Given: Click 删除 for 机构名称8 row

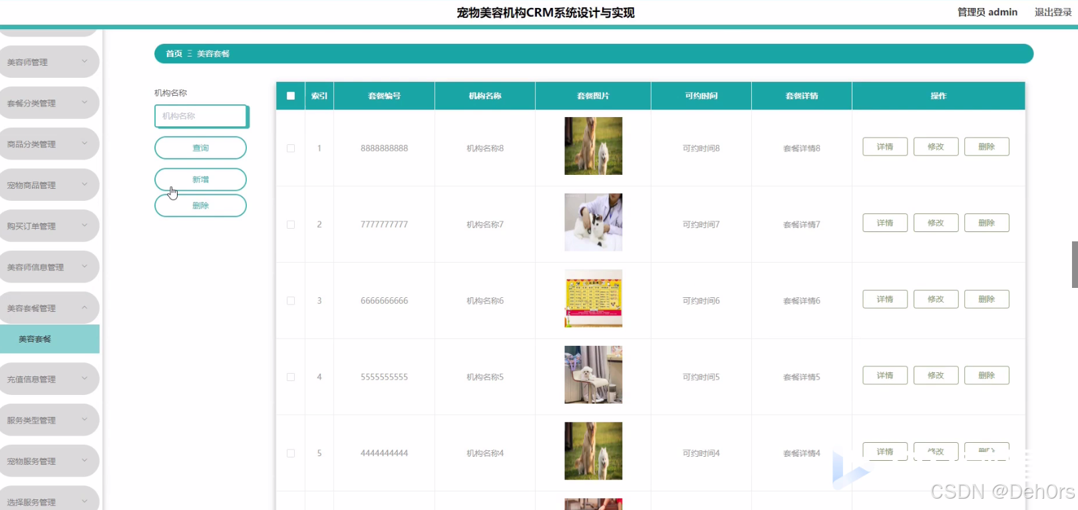Looking at the screenshot, I should click(x=987, y=147).
